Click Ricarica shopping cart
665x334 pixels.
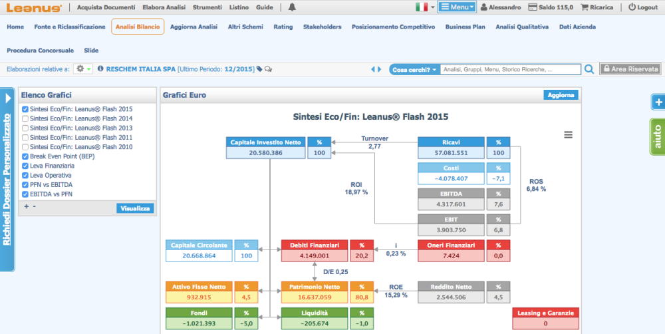pos(597,7)
